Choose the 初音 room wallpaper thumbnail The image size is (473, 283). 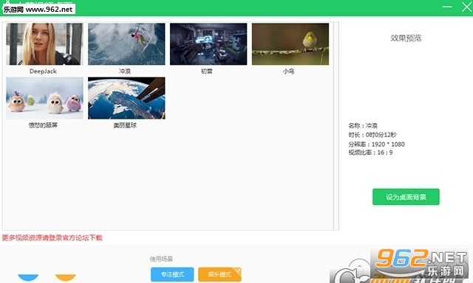(208, 44)
